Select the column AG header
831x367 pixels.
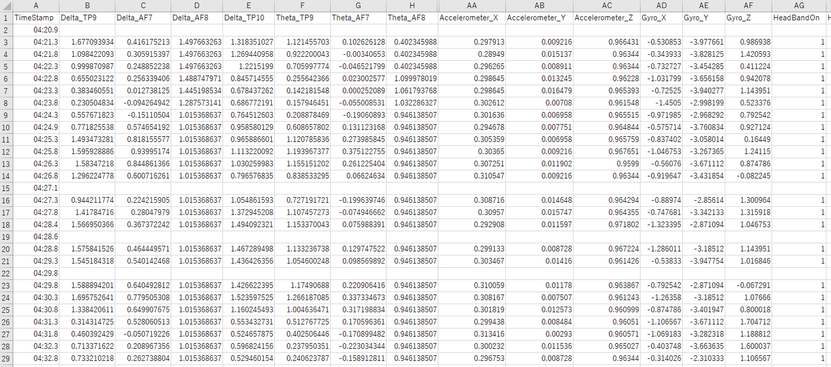click(799, 5)
